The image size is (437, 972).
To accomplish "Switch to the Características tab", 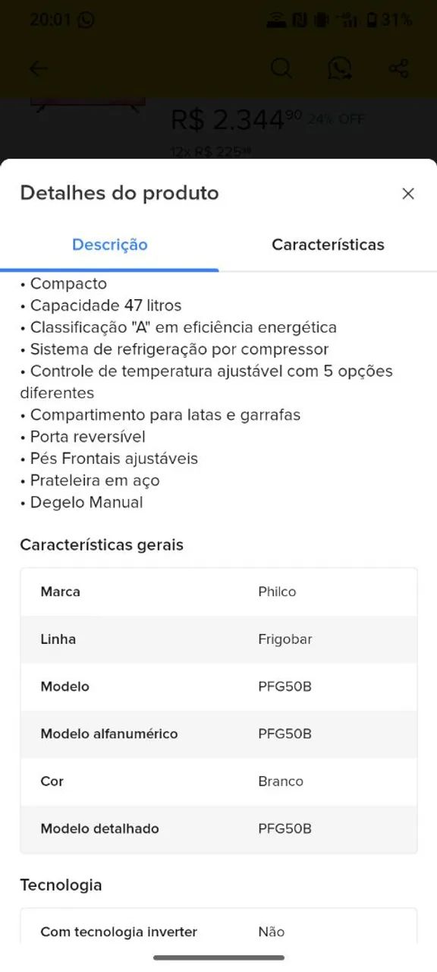I will (x=328, y=245).
